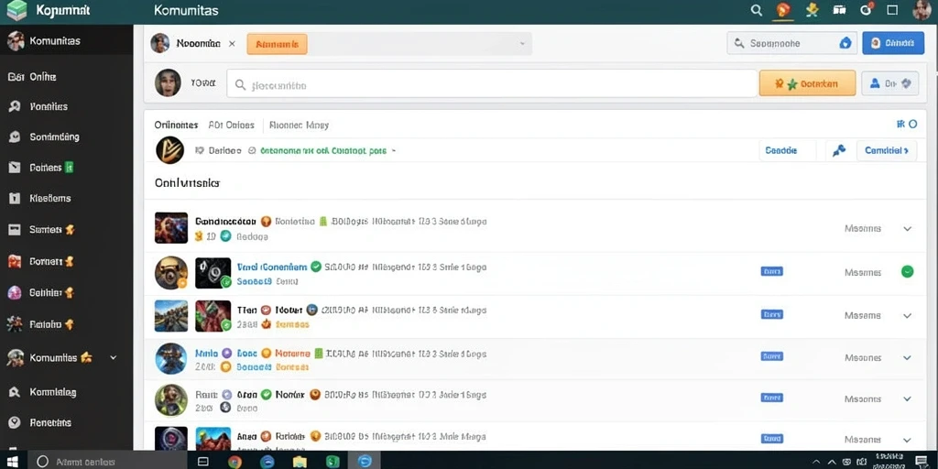Expand the third list row chevron
Screen dimensions: 938x469
tap(908, 315)
